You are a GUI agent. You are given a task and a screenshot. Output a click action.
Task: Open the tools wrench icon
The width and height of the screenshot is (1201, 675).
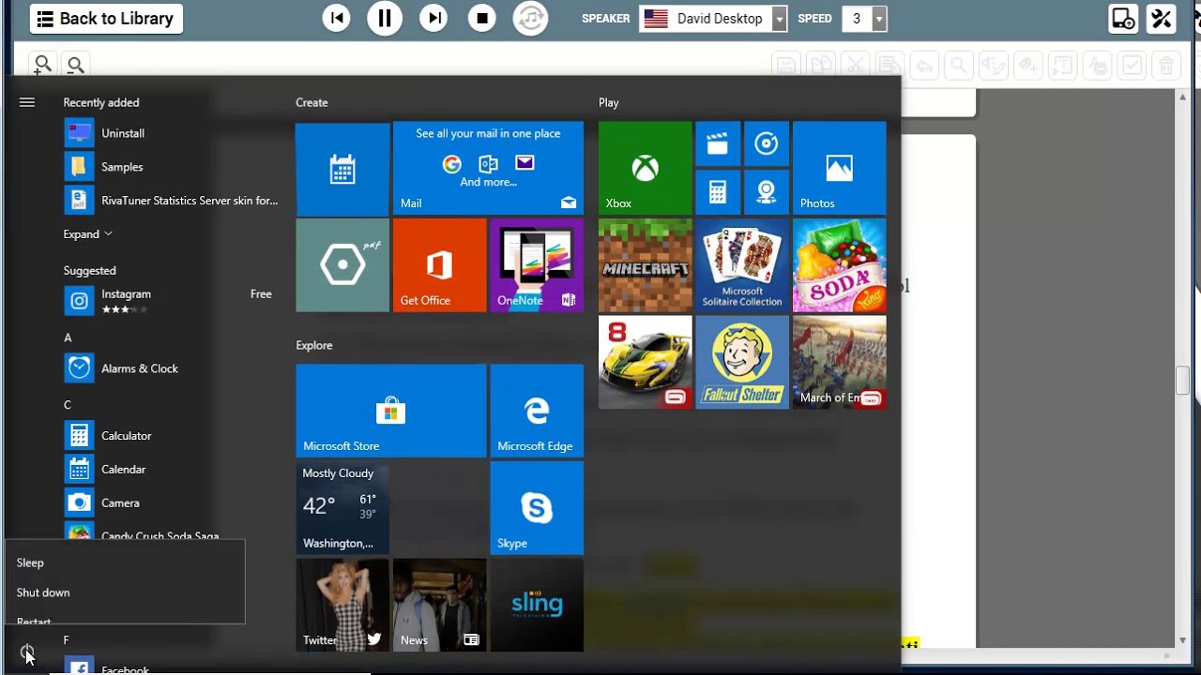tap(1162, 19)
